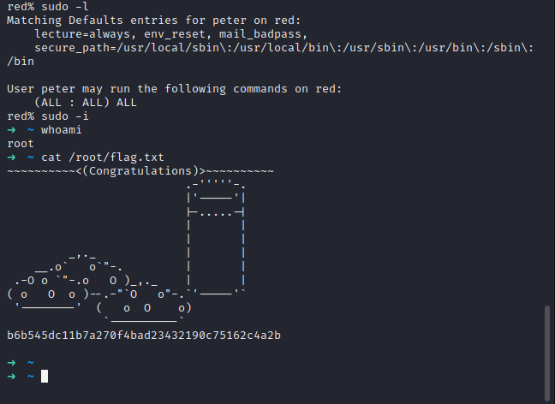Click the flag hash string b6b545dc…

[x=144, y=335]
